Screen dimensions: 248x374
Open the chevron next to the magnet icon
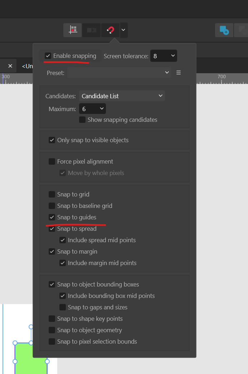123,30
